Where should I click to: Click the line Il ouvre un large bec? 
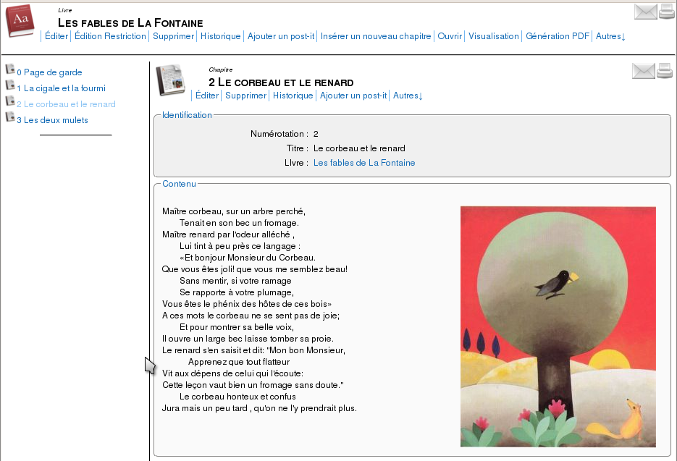(x=248, y=339)
